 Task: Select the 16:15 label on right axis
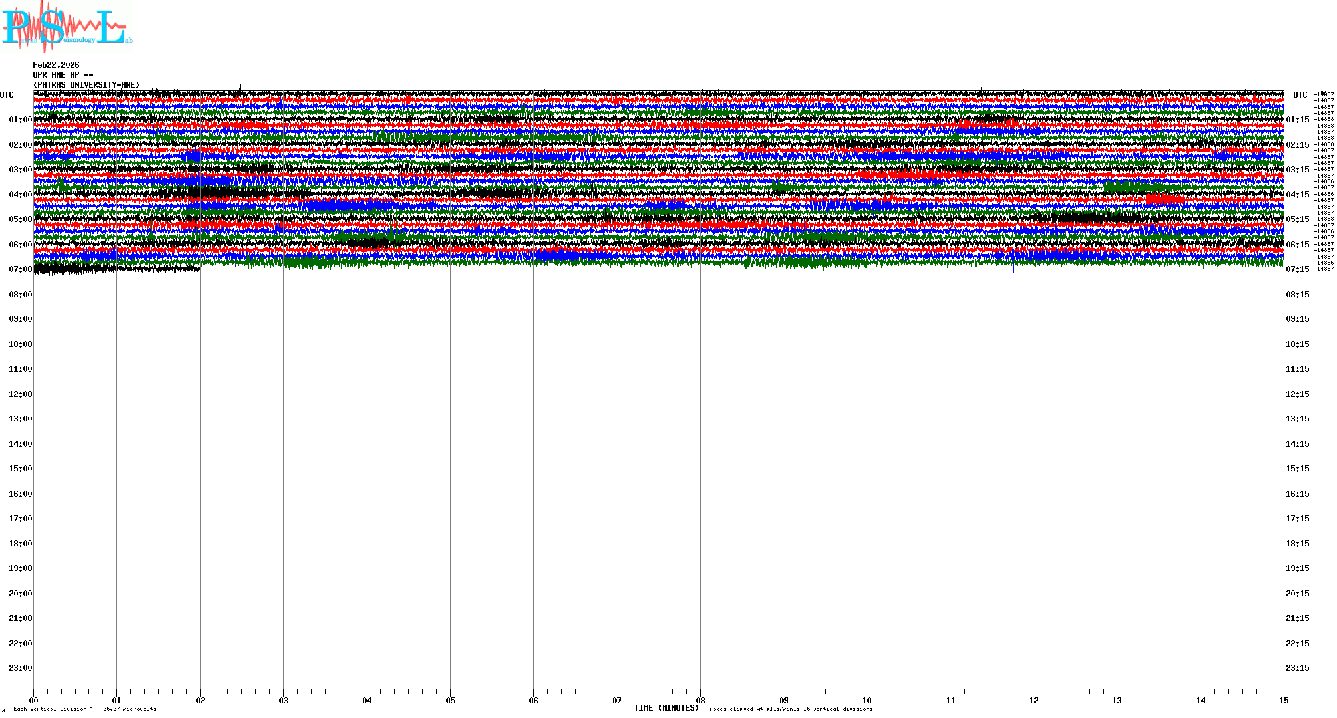1297,494
